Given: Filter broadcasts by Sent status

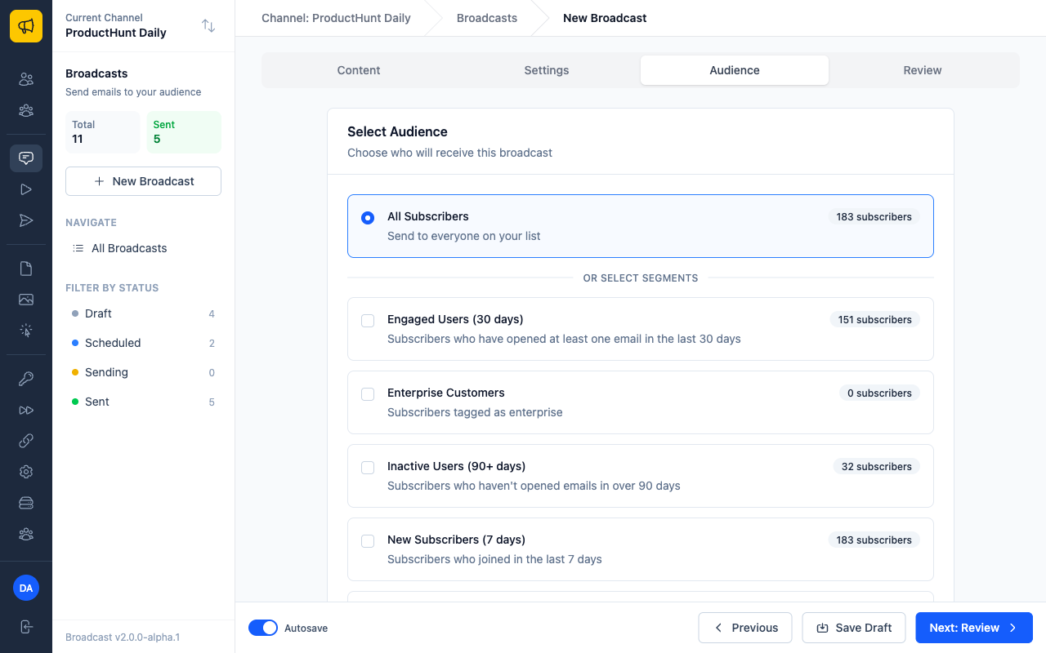Looking at the screenshot, I should (143, 402).
